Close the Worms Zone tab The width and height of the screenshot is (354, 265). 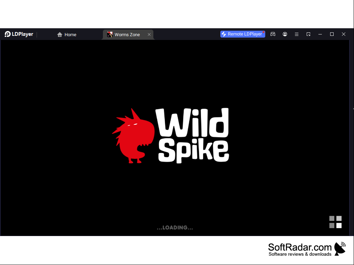point(149,34)
